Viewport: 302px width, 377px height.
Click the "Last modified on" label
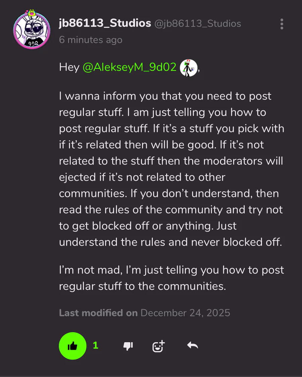(98, 313)
